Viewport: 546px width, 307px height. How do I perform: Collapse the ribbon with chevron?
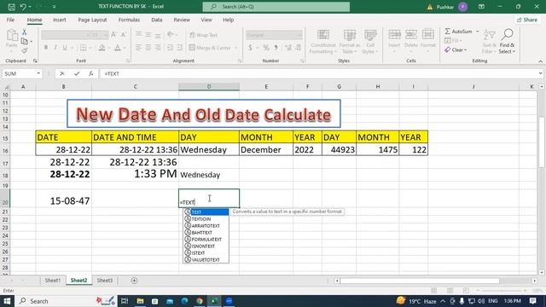click(540, 61)
